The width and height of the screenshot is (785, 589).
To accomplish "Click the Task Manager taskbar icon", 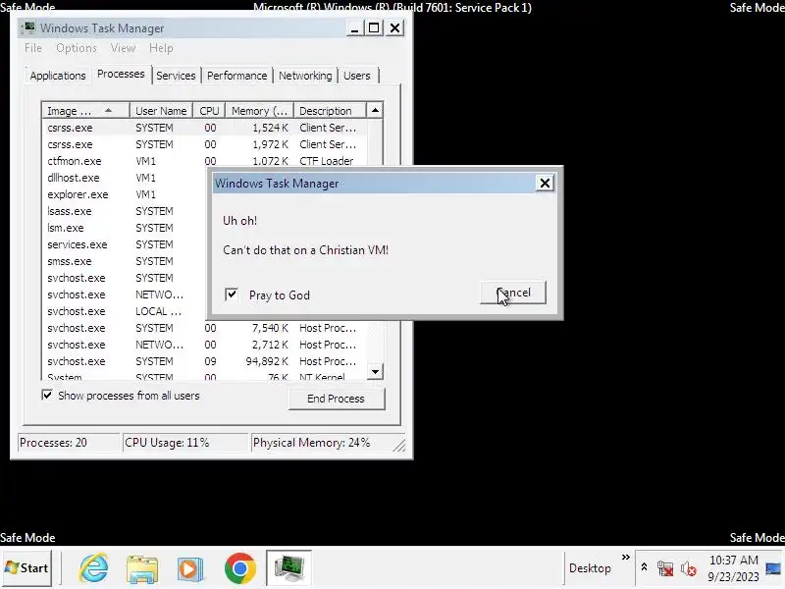I will [x=288, y=568].
